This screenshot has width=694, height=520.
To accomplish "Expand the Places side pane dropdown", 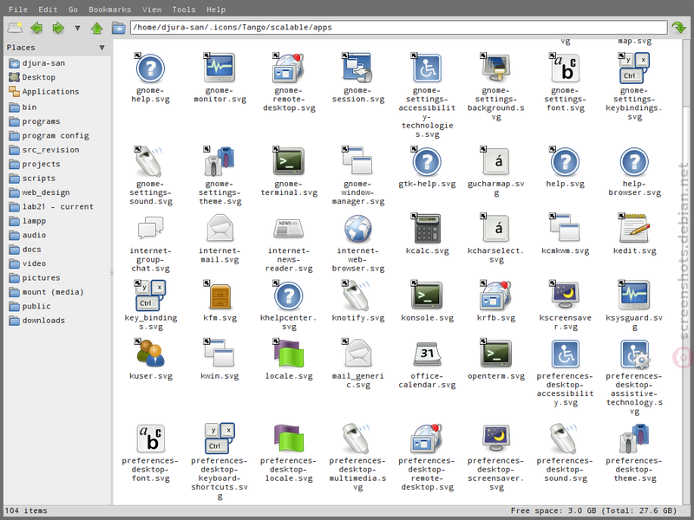I will 101,48.
